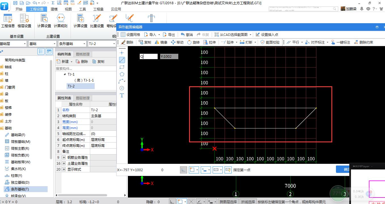Open the 视图 ribbon tab
Image resolution: width=385 pixels, height=204 pixels.
68,9
